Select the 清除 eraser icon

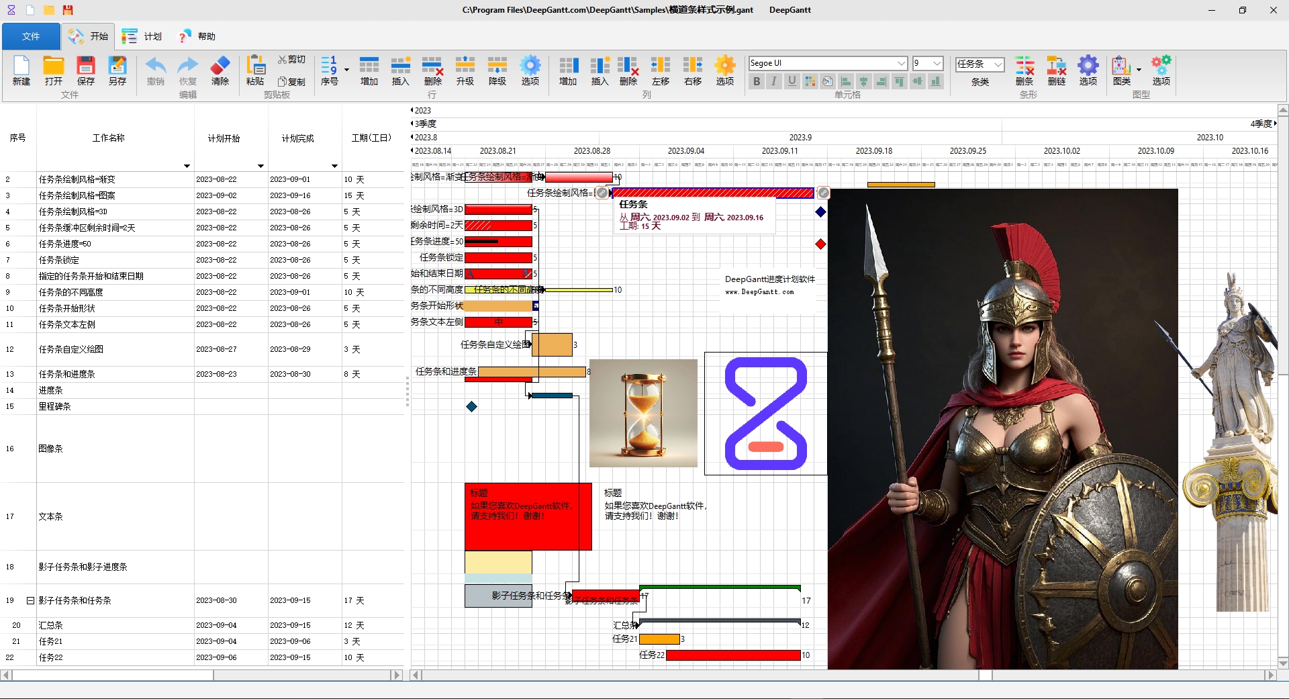pos(220,71)
